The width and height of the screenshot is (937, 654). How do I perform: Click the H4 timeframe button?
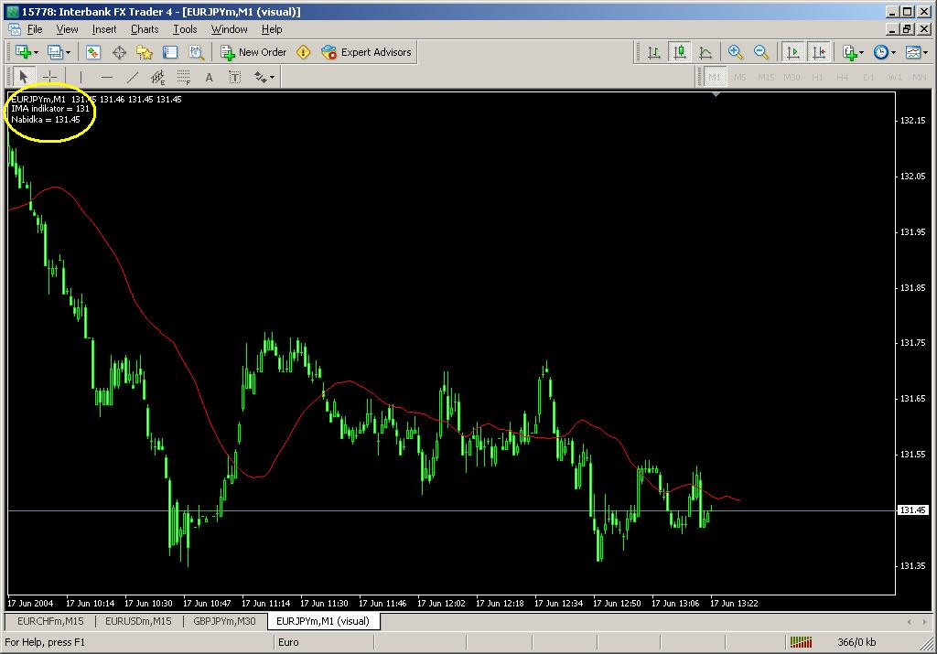tap(843, 77)
